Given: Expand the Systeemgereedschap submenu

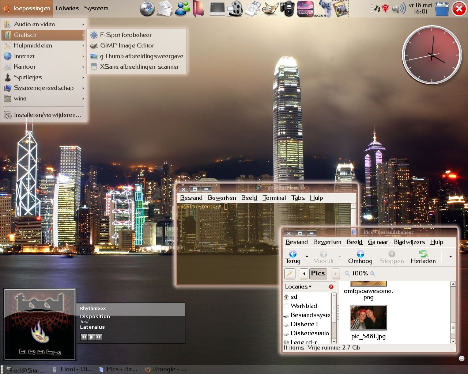Looking at the screenshot, I should pyautogui.click(x=44, y=88).
